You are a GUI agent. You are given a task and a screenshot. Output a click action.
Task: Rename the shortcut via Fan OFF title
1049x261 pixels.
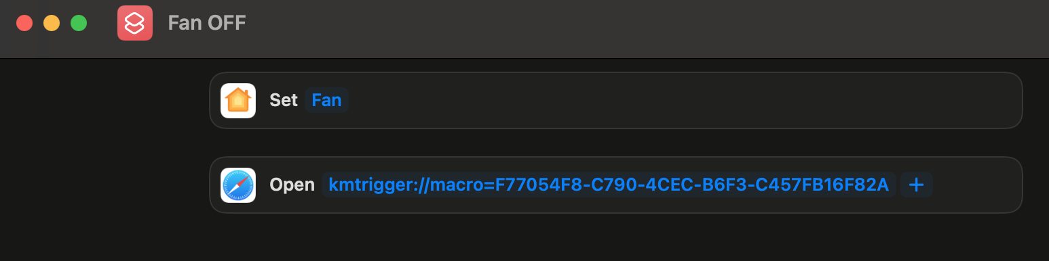click(207, 23)
